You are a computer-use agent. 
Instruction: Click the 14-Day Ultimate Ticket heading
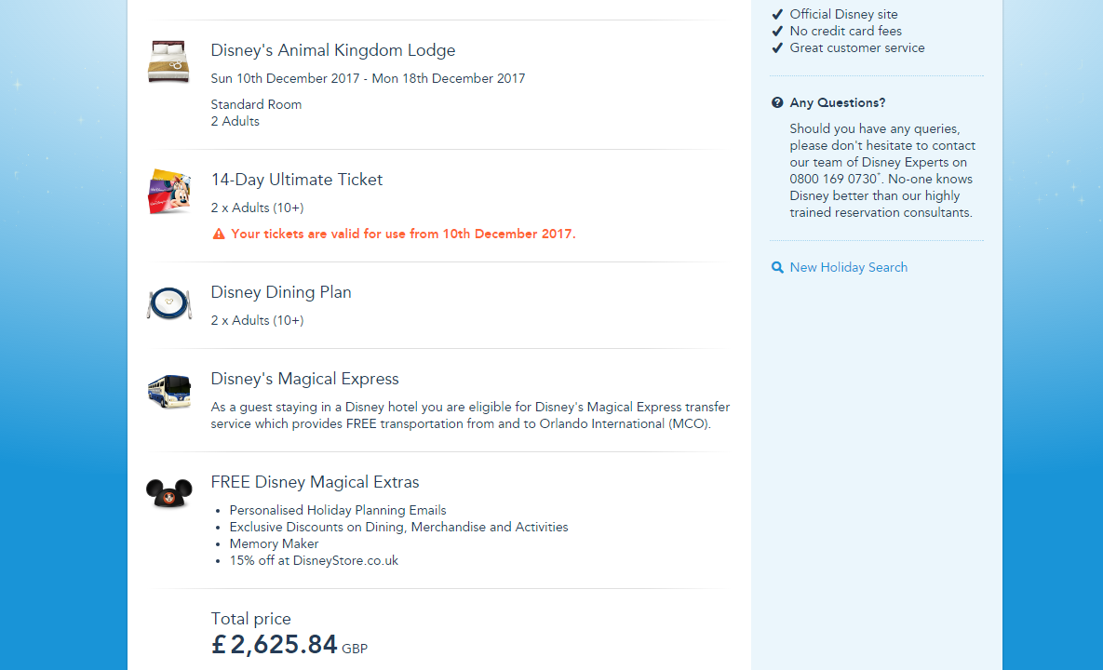coord(296,180)
